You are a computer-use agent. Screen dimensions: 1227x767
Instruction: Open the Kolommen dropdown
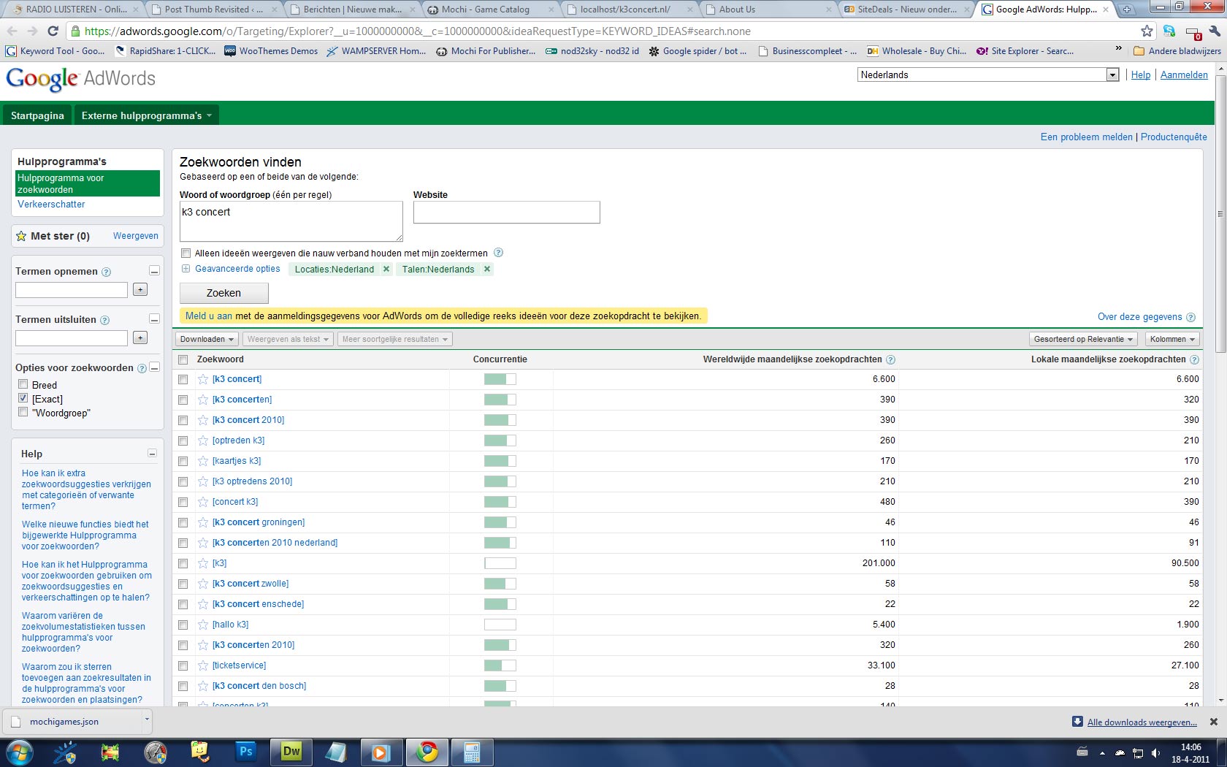coord(1171,339)
